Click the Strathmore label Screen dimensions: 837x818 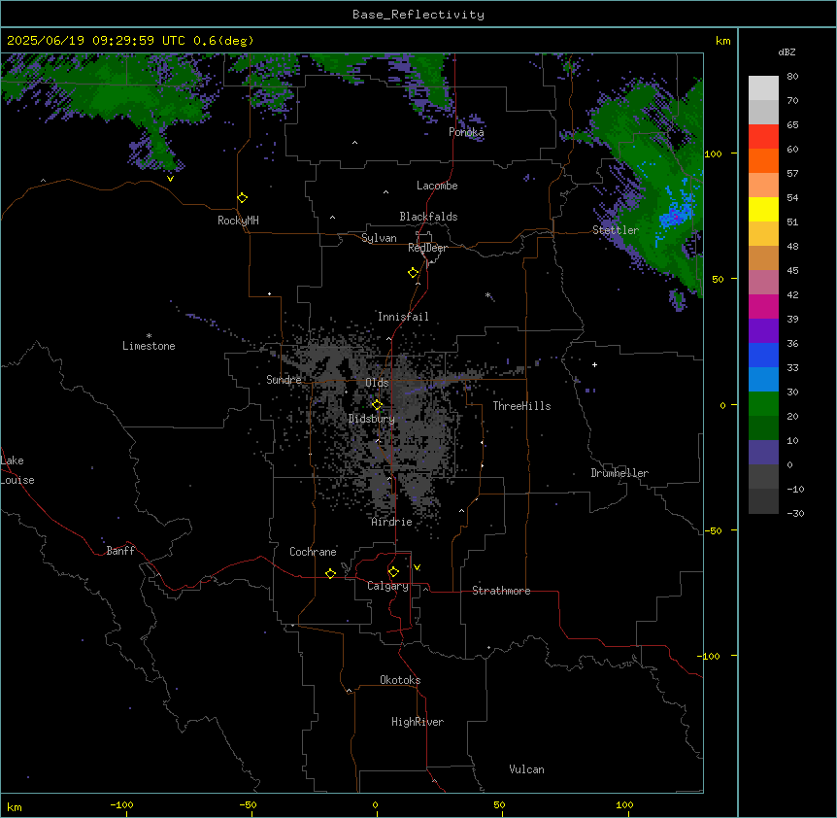click(501, 591)
